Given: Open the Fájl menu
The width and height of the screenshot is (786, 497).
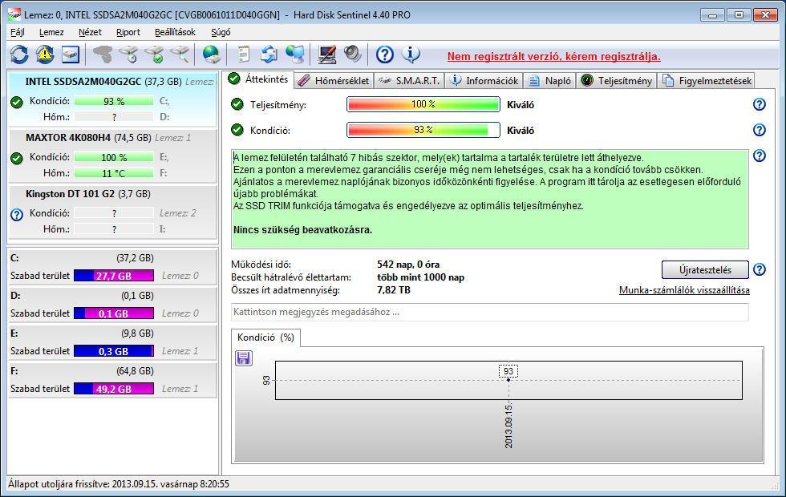Looking at the screenshot, I should click(18, 32).
